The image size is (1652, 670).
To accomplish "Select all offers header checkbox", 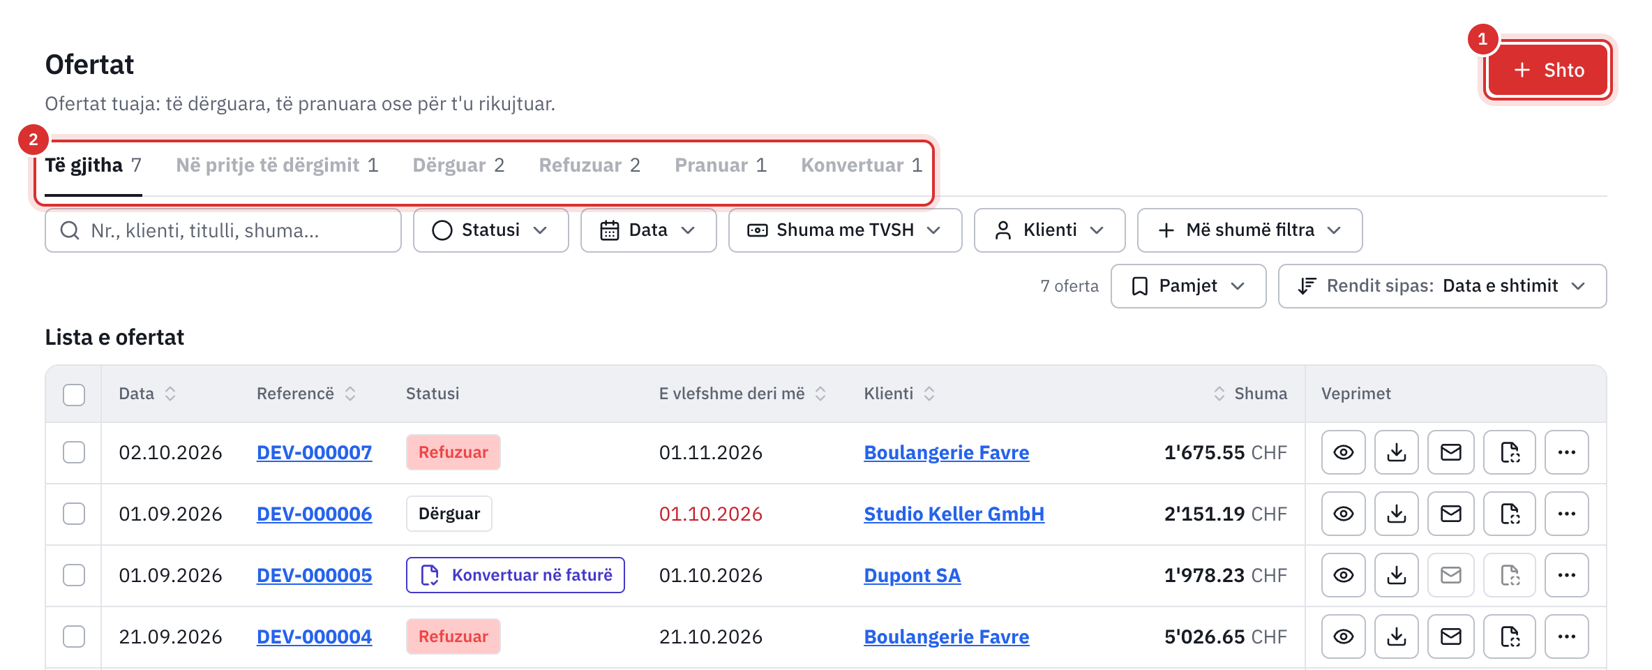I will 74,394.
